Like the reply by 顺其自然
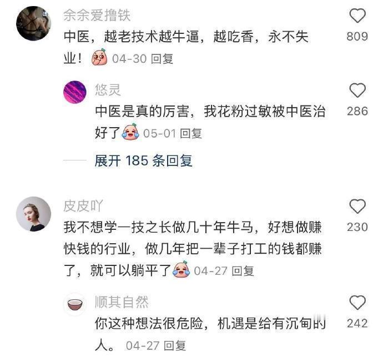 357,303
